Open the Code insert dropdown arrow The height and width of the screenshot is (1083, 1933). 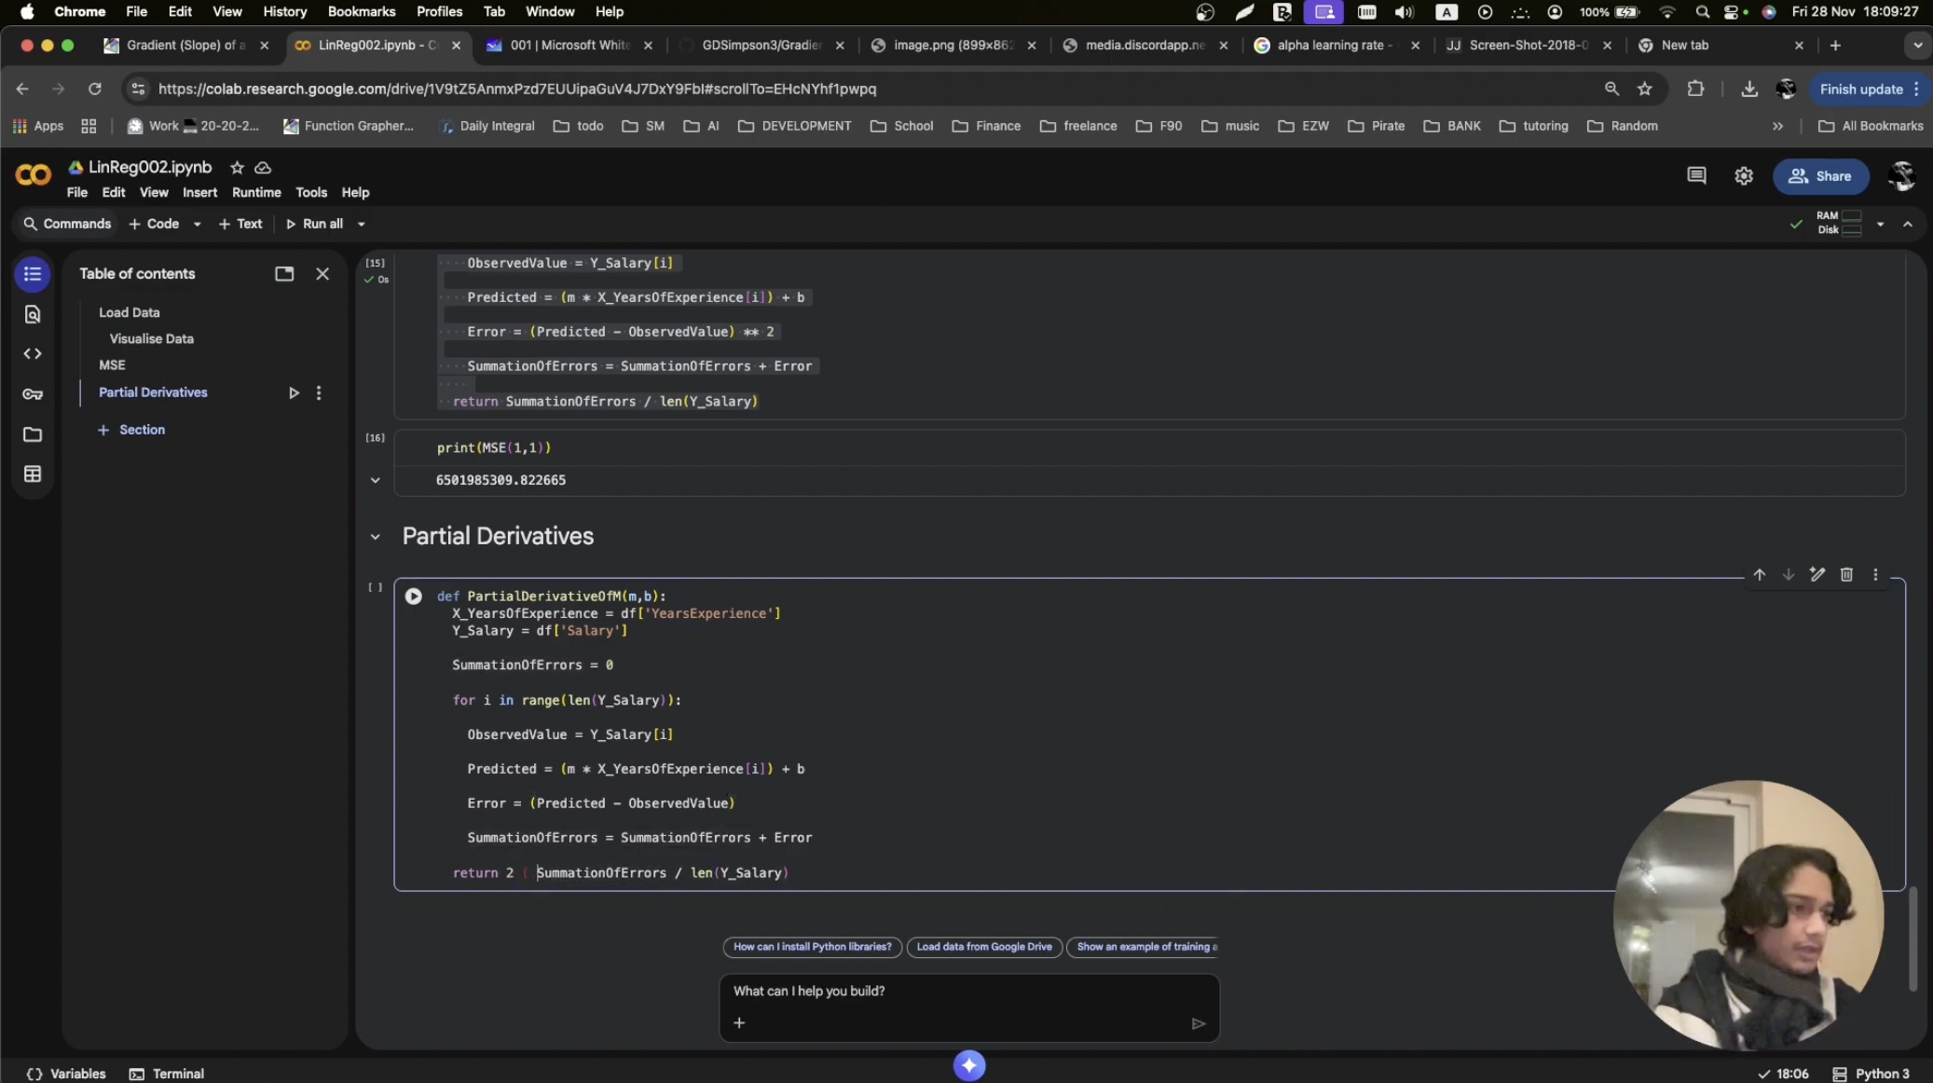[x=197, y=225]
